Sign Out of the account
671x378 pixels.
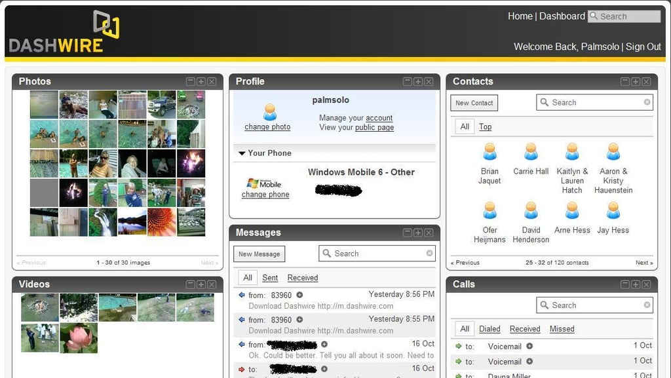point(643,47)
